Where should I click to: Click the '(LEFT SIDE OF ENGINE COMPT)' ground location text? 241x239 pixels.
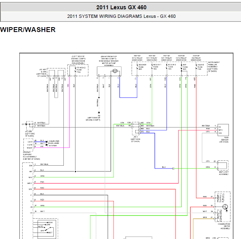tap(93, 119)
